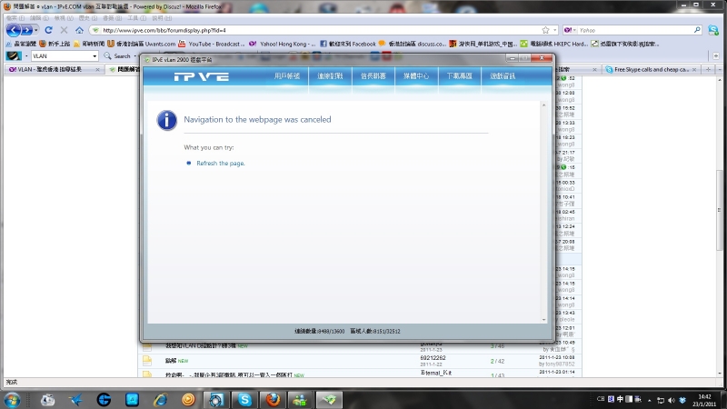The image size is (727, 409).
Task: Open the address bar history dropdown arrow
Action: click(x=554, y=30)
